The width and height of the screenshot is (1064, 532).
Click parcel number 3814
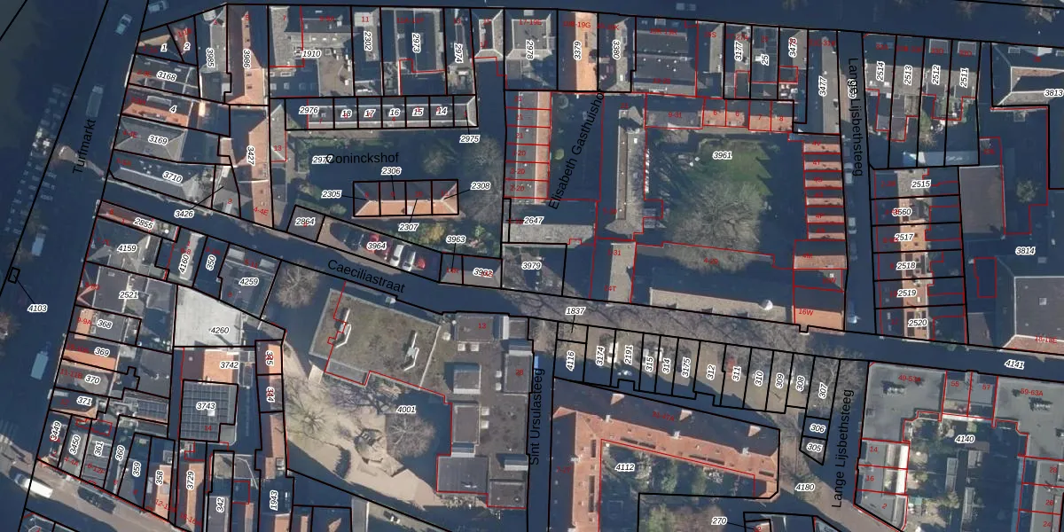[1025, 251]
